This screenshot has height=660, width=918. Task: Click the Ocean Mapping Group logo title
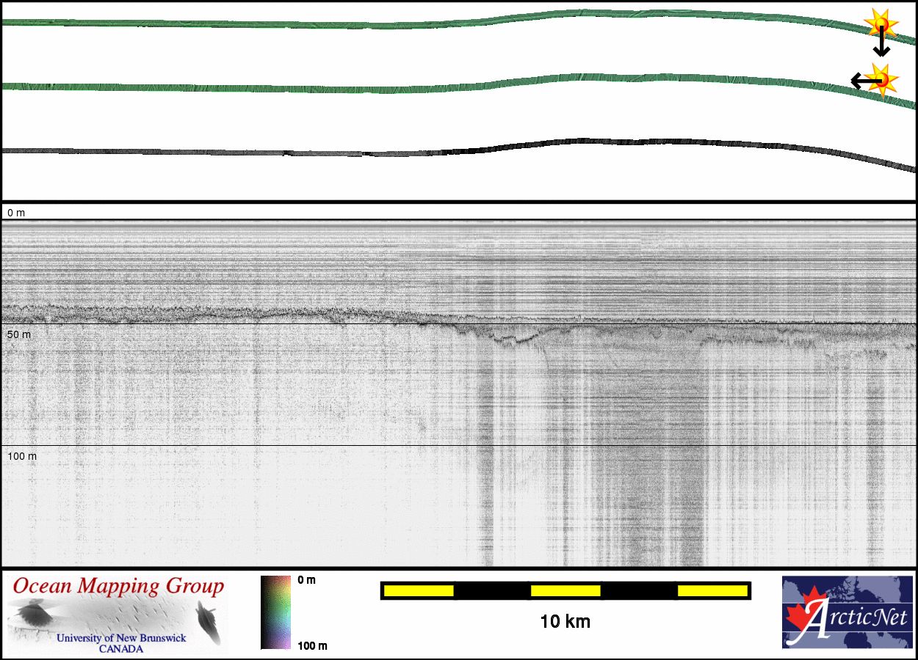pyautogui.click(x=118, y=587)
